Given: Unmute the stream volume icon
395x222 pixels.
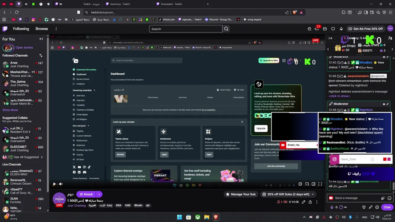Looking at the screenshot, I should pyautogui.click(x=61, y=184).
